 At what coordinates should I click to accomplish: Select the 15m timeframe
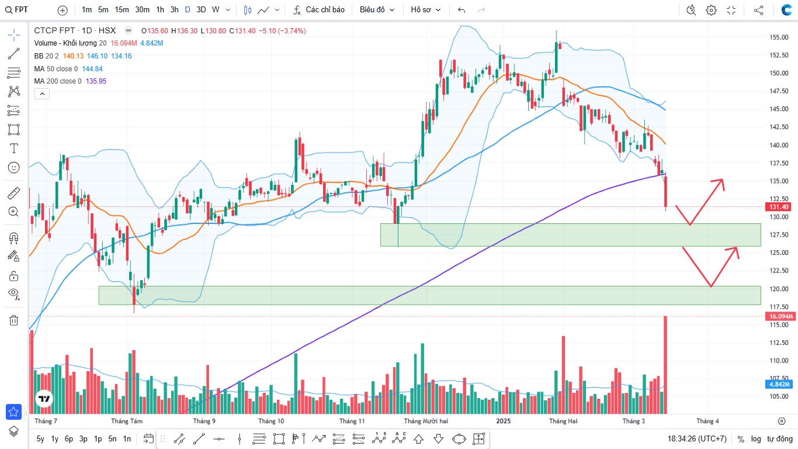click(122, 10)
